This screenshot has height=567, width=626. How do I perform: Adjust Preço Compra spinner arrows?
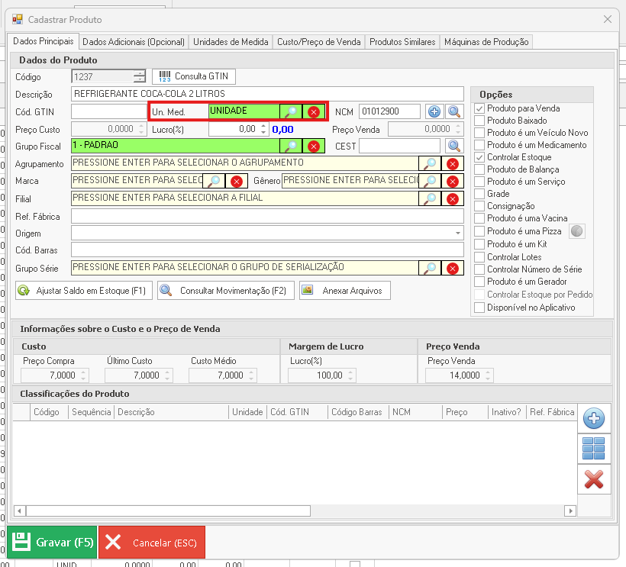tap(83, 375)
